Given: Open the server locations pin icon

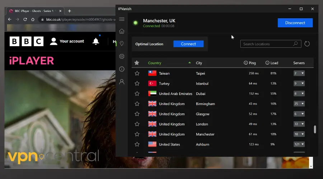Looking at the screenshot, I should [122, 44].
